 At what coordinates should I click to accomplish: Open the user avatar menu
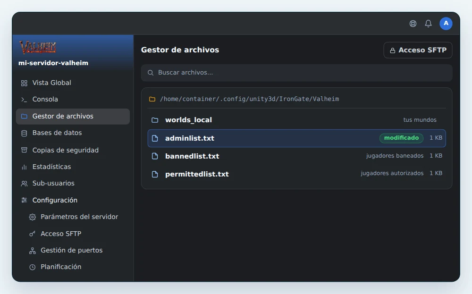tap(446, 24)
